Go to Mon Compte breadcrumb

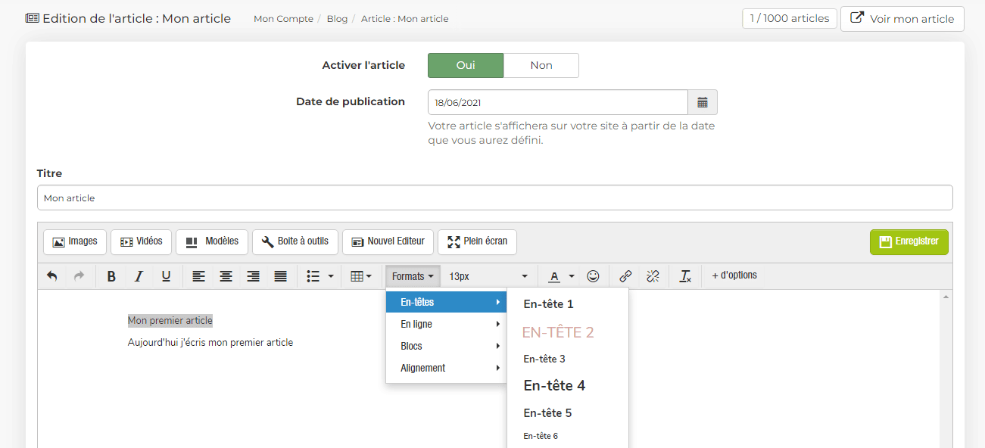point(283,19)
